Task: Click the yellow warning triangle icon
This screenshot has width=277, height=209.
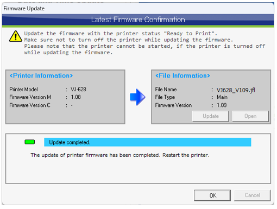Action: click(x=16, y=36)
